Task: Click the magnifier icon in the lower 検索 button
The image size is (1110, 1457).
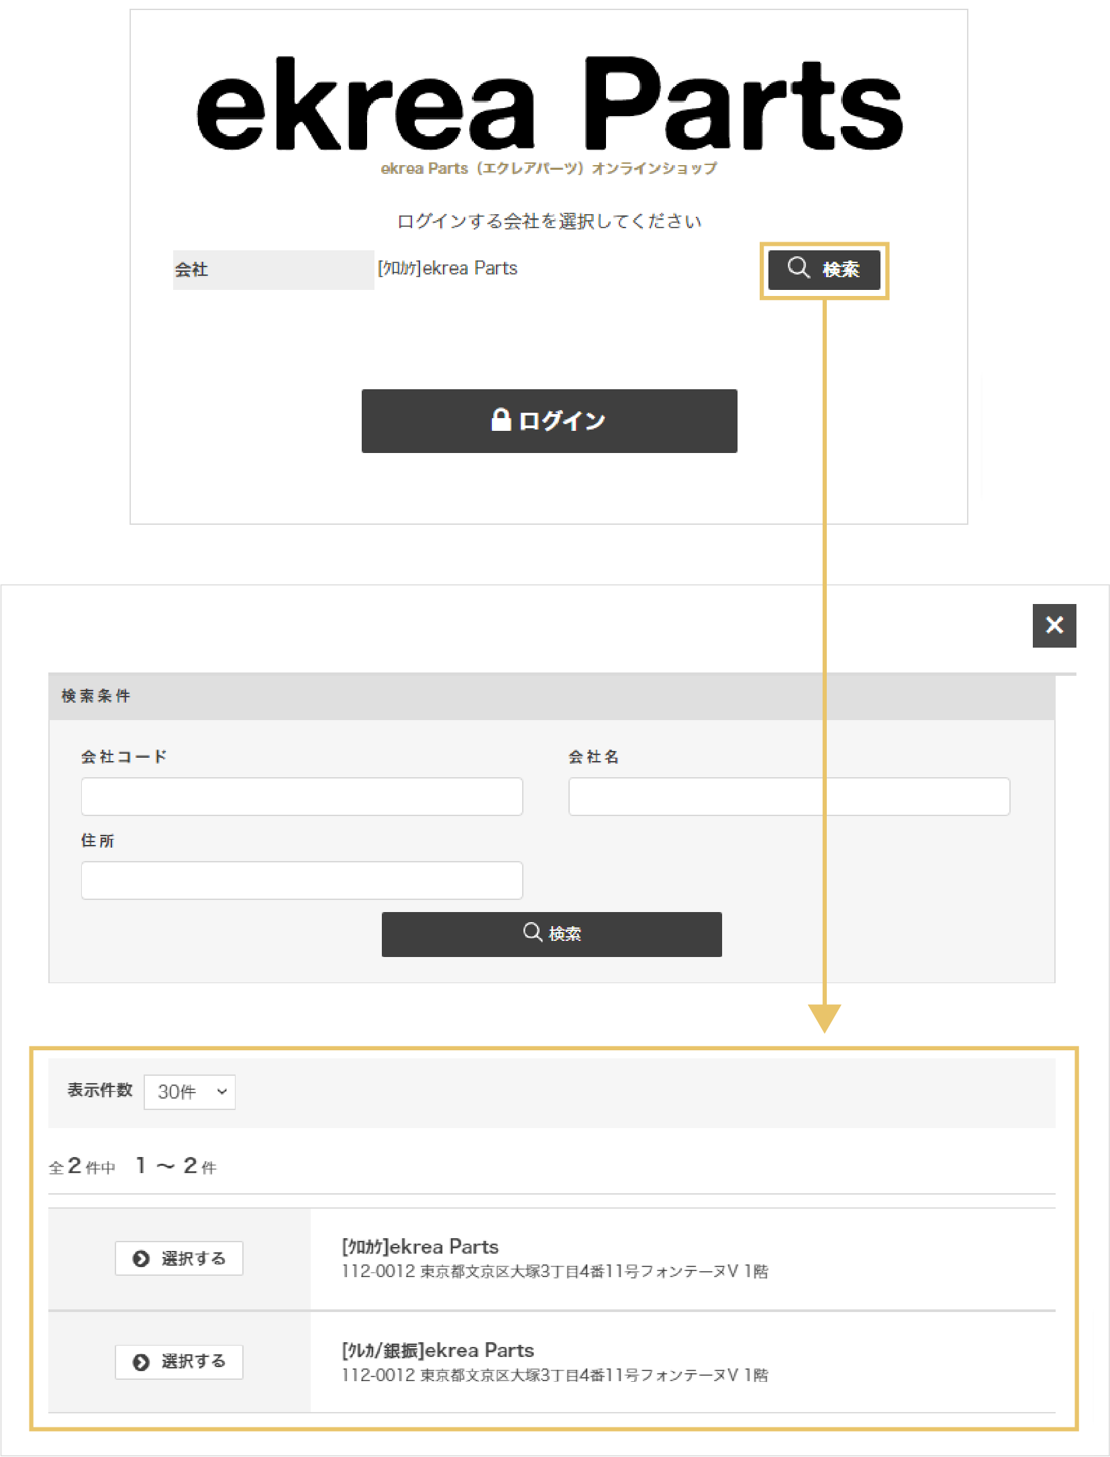Action: click(533, 932)
